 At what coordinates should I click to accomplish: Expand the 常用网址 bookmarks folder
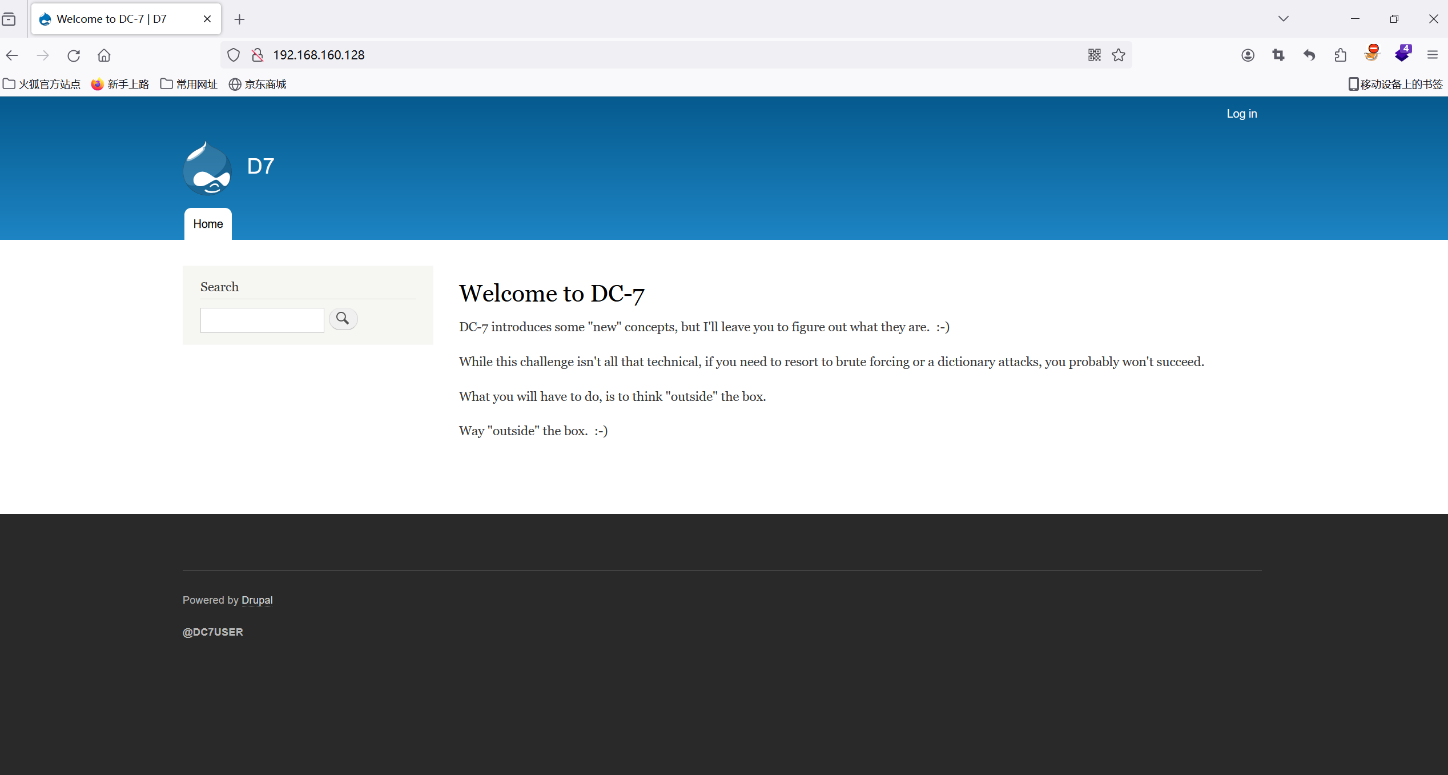[x=189, y=85]
